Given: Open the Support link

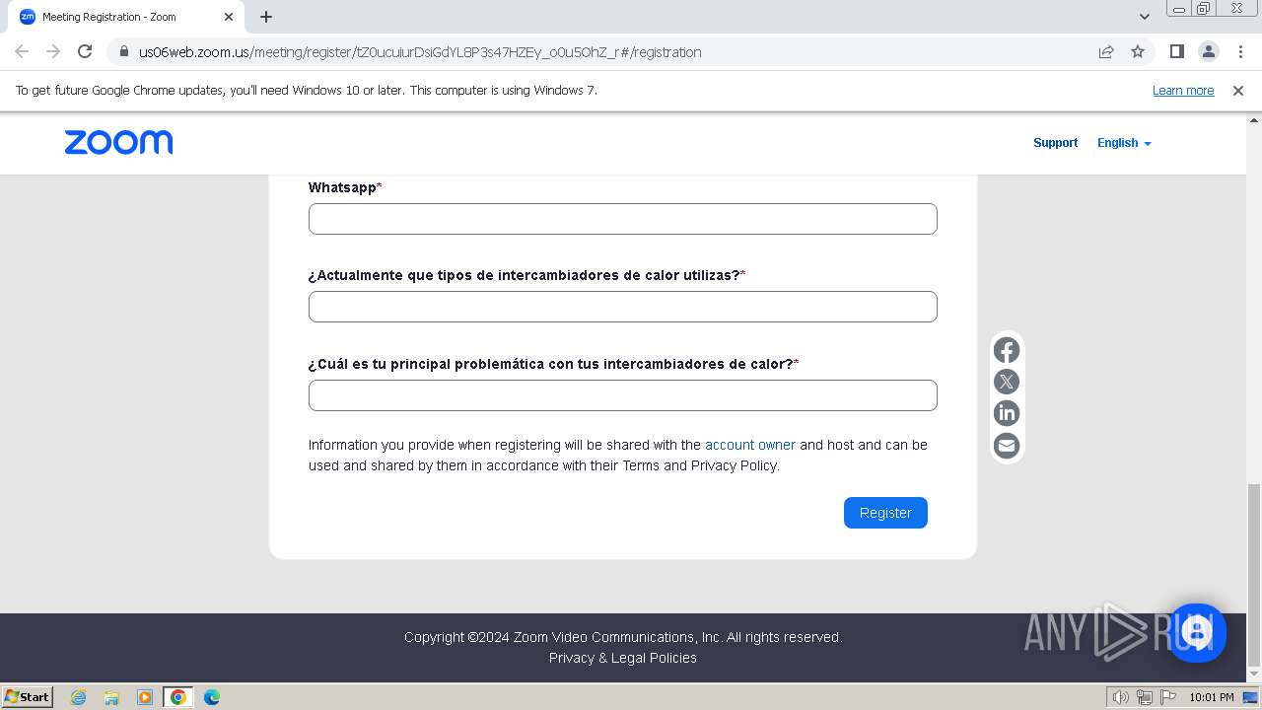Looking at the screenshot, I should pyautogui.click(x=1055, y=143).
